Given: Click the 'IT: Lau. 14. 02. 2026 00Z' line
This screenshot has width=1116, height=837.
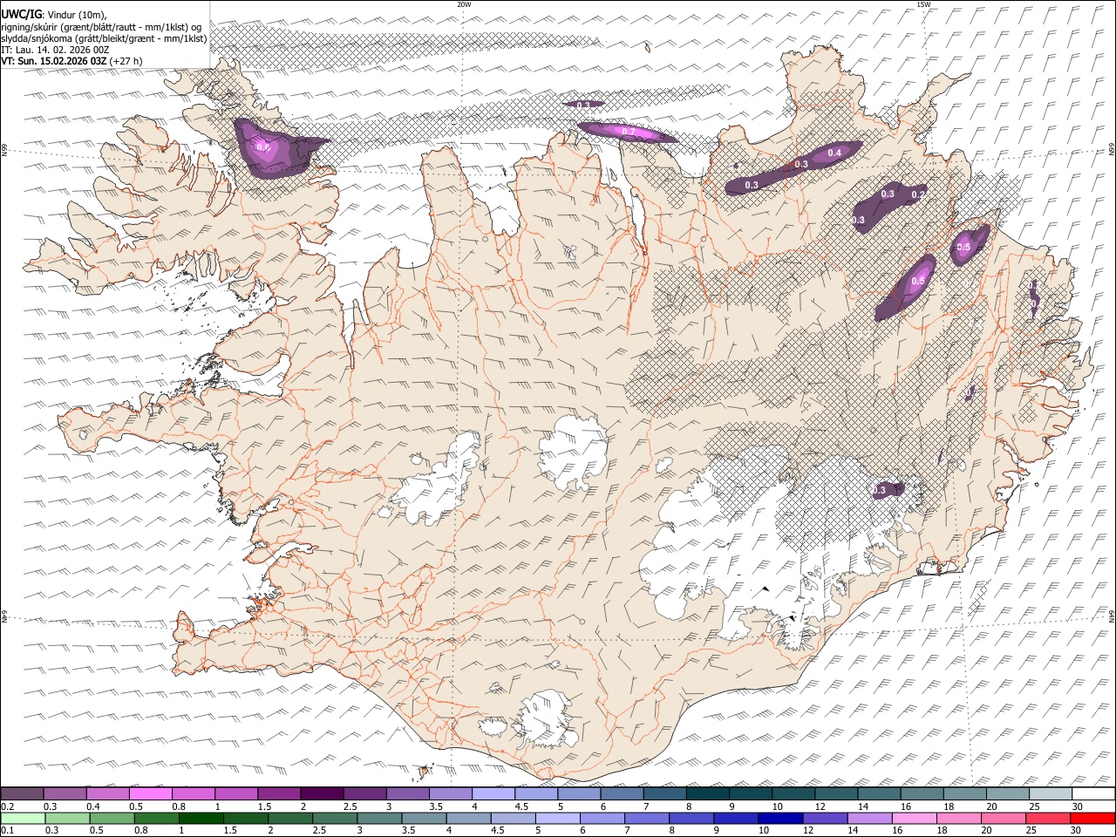Looking at the screenshot, I should click(x=56, y=50).
